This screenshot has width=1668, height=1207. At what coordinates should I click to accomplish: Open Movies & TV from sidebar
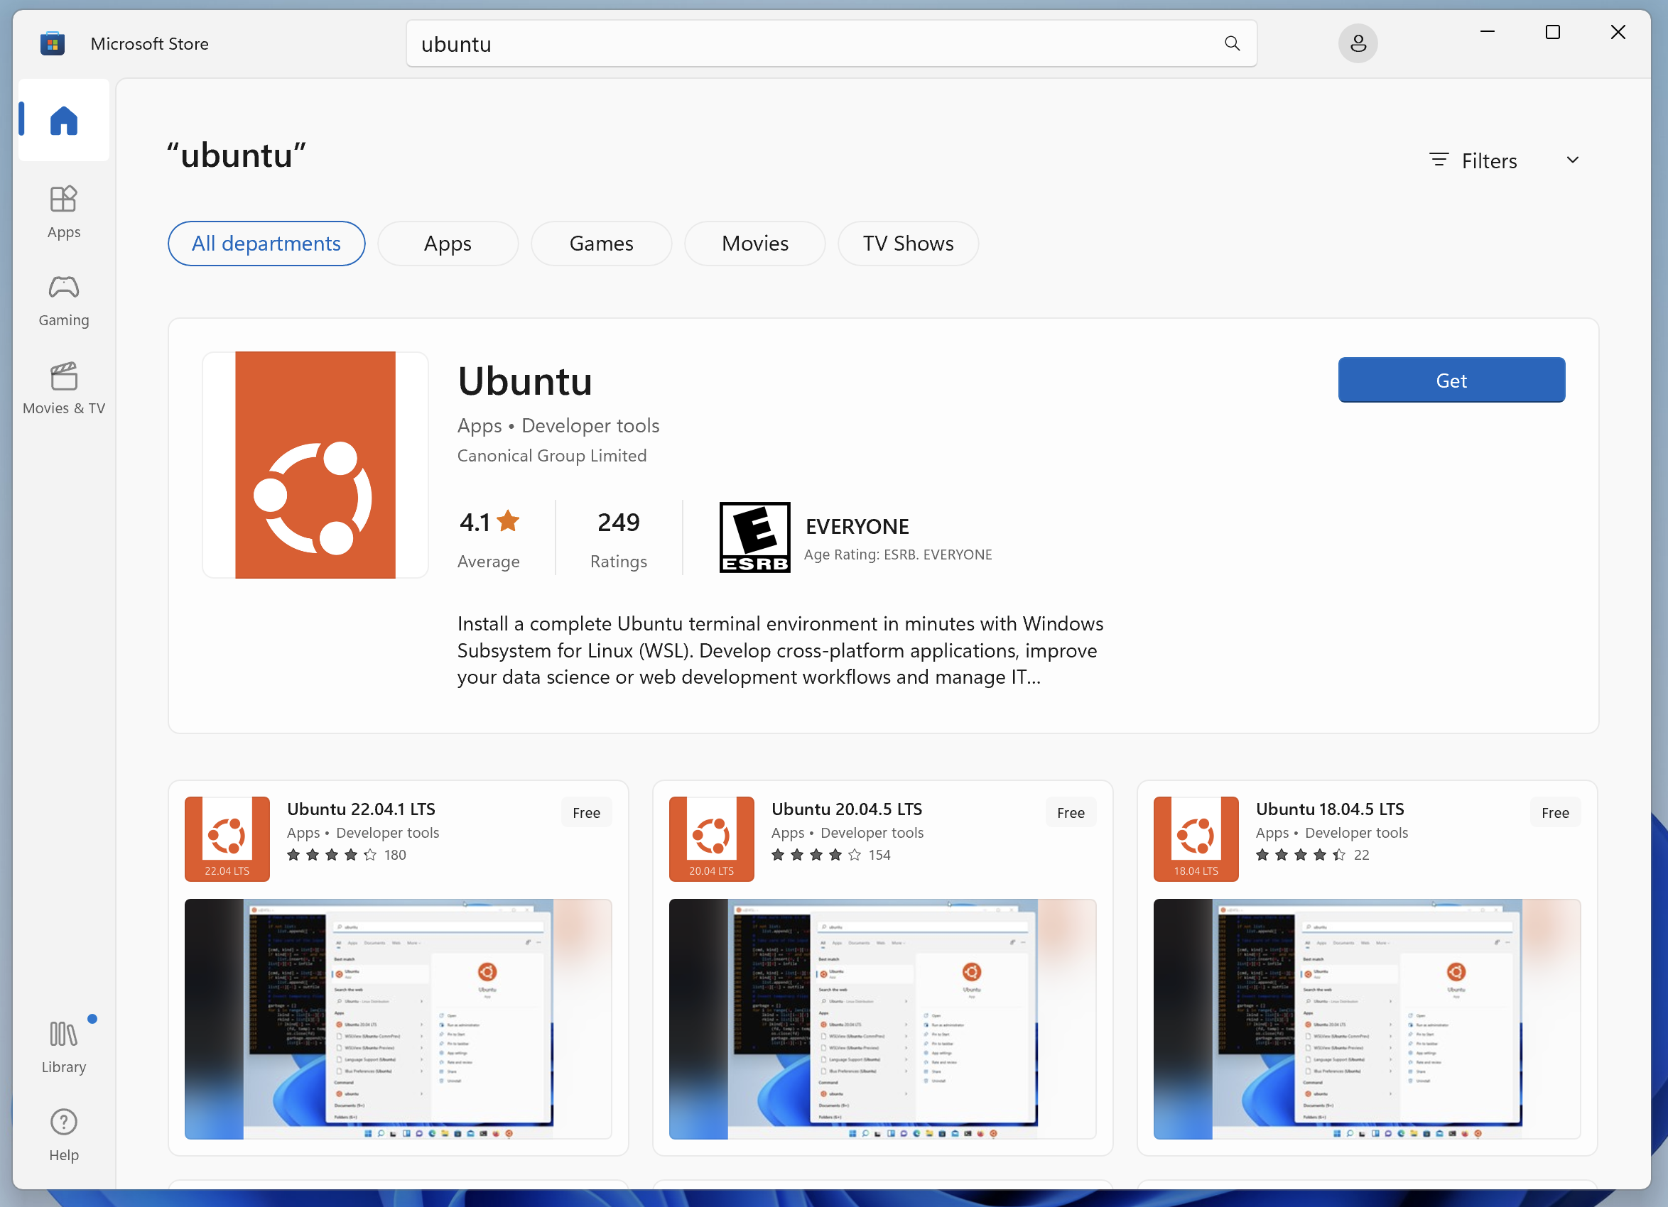tap(63, 388)
